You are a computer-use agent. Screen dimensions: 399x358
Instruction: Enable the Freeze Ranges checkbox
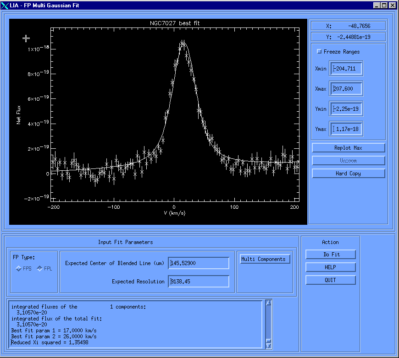click(319, 52)
